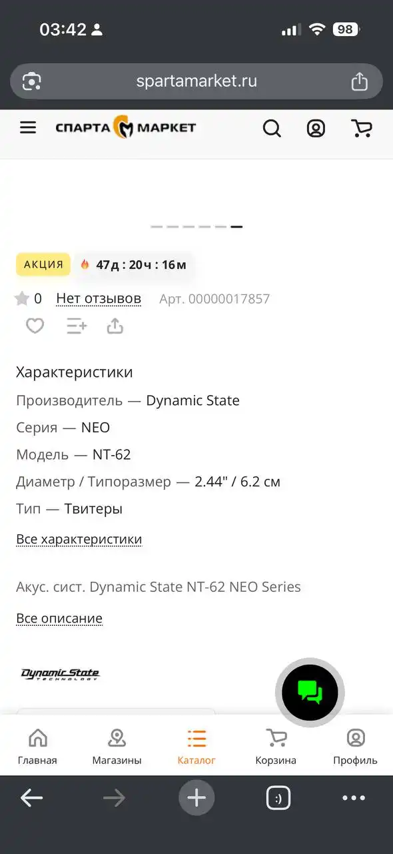Click the shopping cart icon in top bar

[361, 128]
